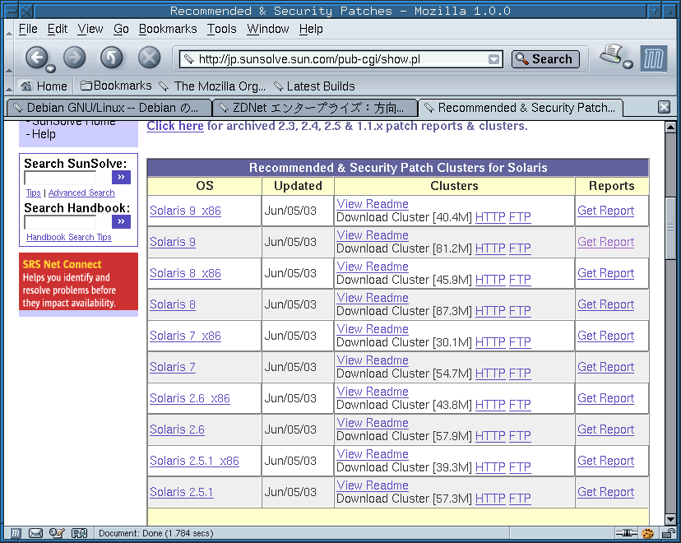The width and height of the screenshot is (681, 543).
Task: Download Solaris 9_x86 cluster via HTTP
Action: click(490, 217)
